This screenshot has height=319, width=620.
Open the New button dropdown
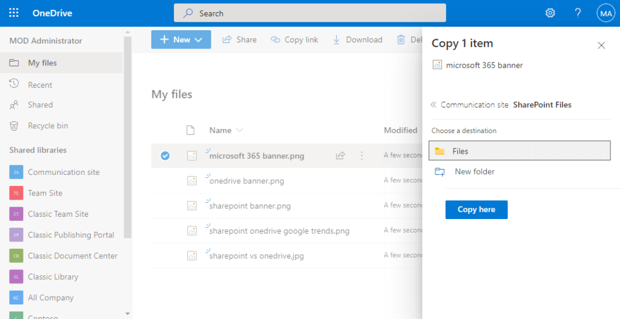click(181, 39)
